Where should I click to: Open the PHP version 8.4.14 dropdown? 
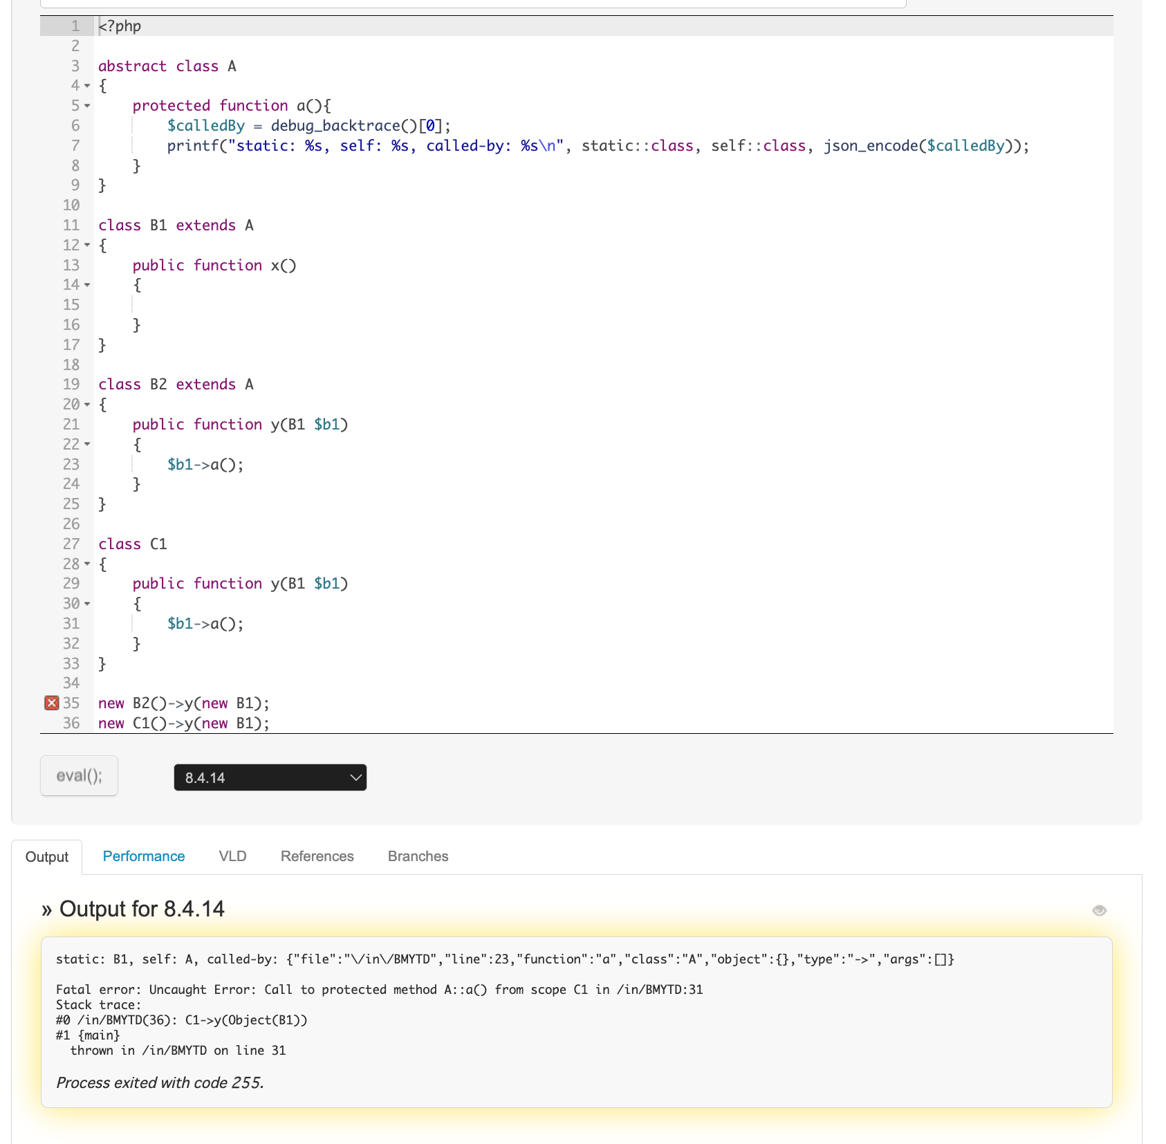[x=270, y=777]
